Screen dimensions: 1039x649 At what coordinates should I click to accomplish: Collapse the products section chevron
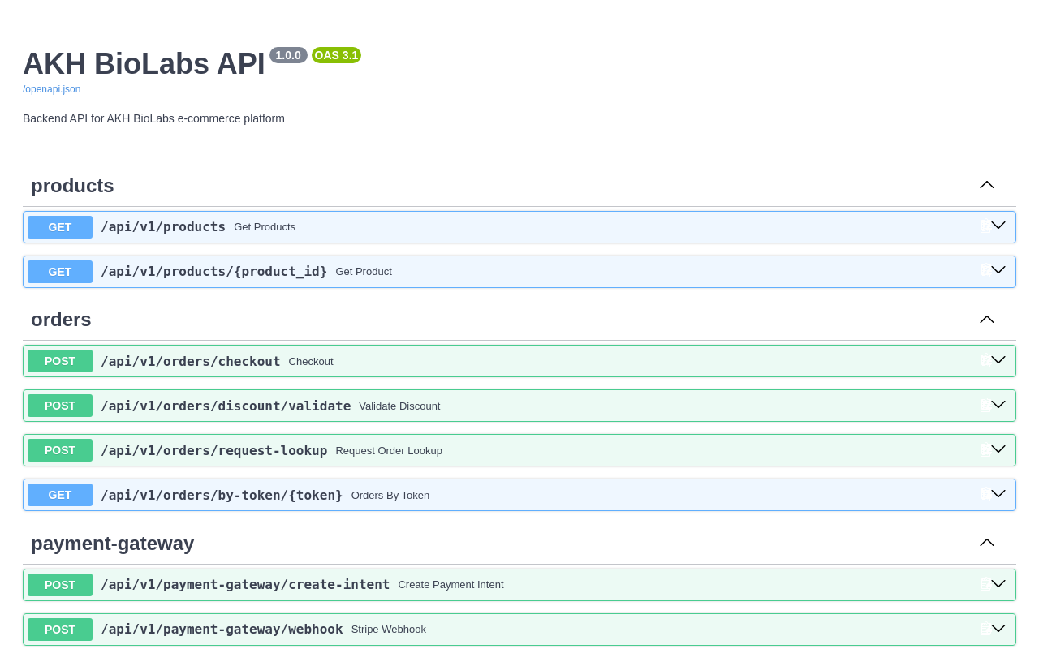point(987,185)
